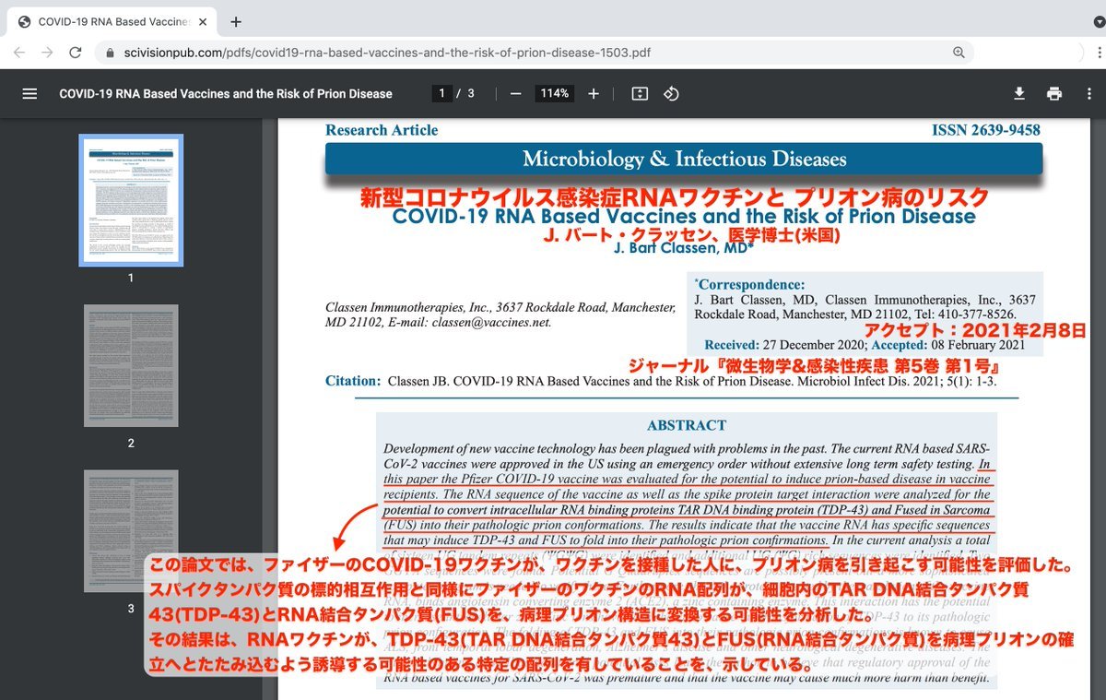Click the browser back arrow
This screenshot has height=700, width=1106.
click(x=19, y=53)
